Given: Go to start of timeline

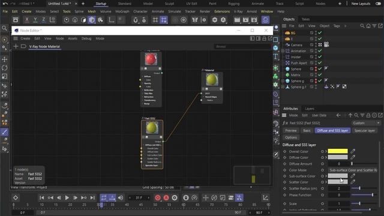Looking at the screenshot, I should point(42,197).
